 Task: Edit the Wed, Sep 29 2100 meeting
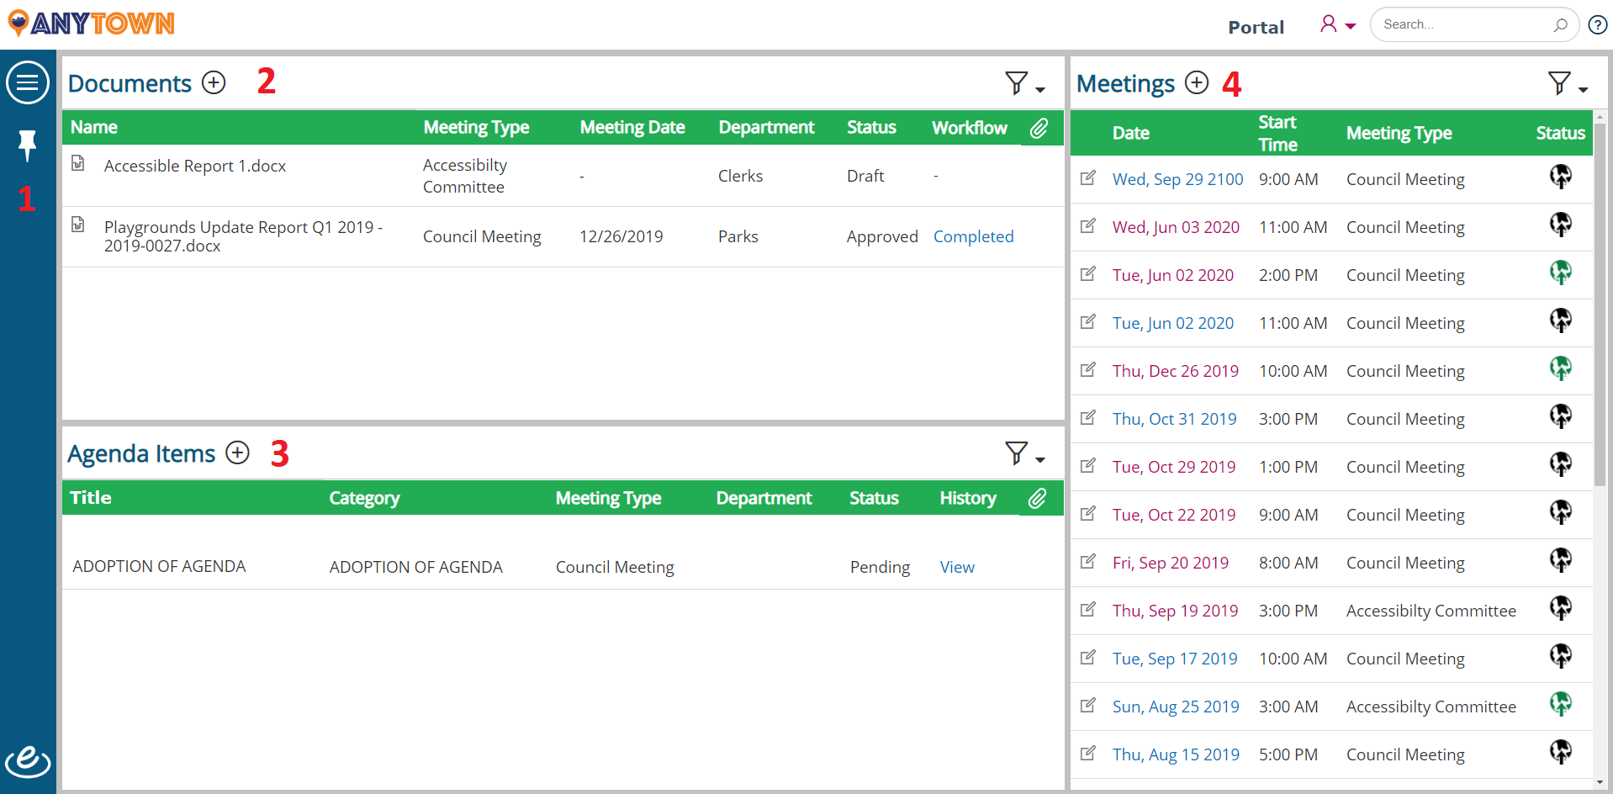1088,178
